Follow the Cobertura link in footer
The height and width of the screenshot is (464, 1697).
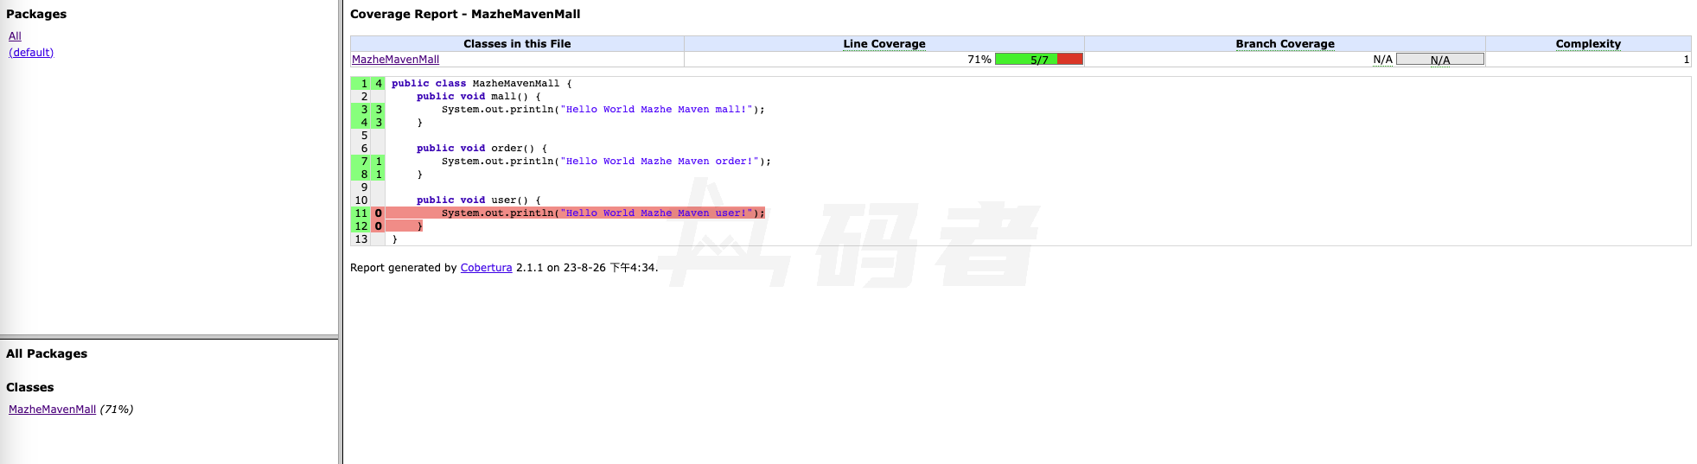point(486,268)
